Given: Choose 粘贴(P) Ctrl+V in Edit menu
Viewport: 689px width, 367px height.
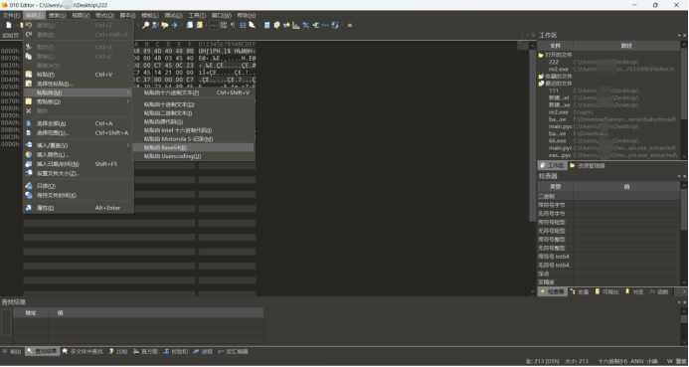Looking at the screenshot, I should click(79, 75).
